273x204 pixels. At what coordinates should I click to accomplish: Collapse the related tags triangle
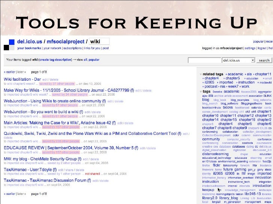(201, 74)
